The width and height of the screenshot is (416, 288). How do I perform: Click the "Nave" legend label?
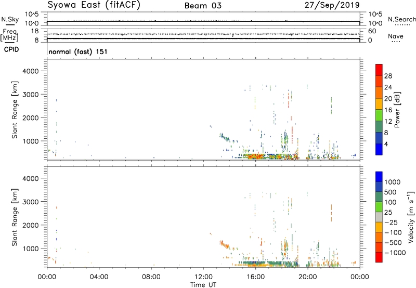[x=396, y=36]
